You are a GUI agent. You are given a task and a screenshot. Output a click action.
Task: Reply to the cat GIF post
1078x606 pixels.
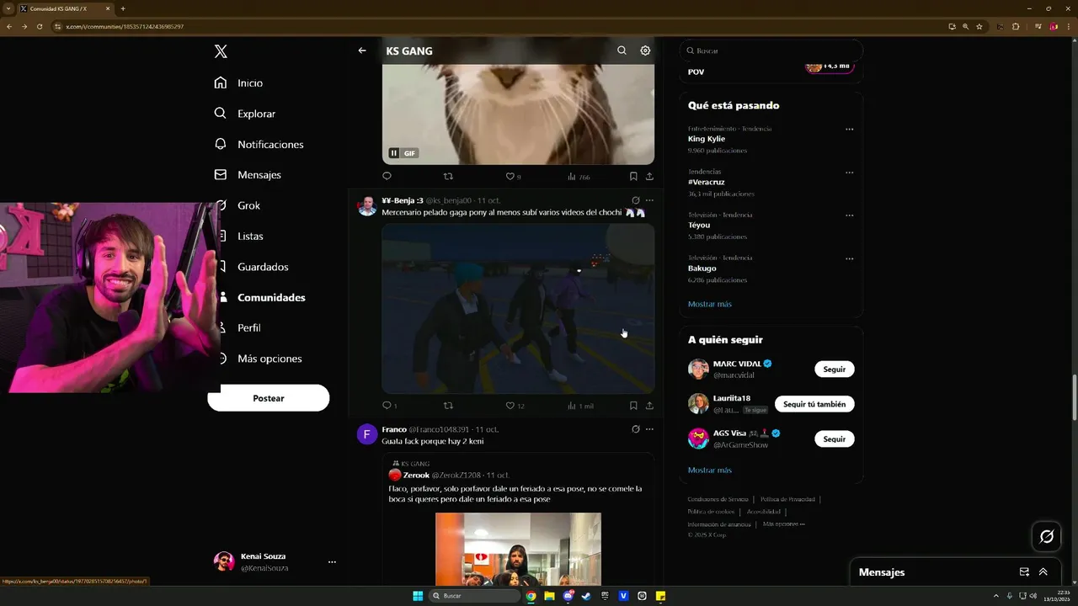(387, 176)
